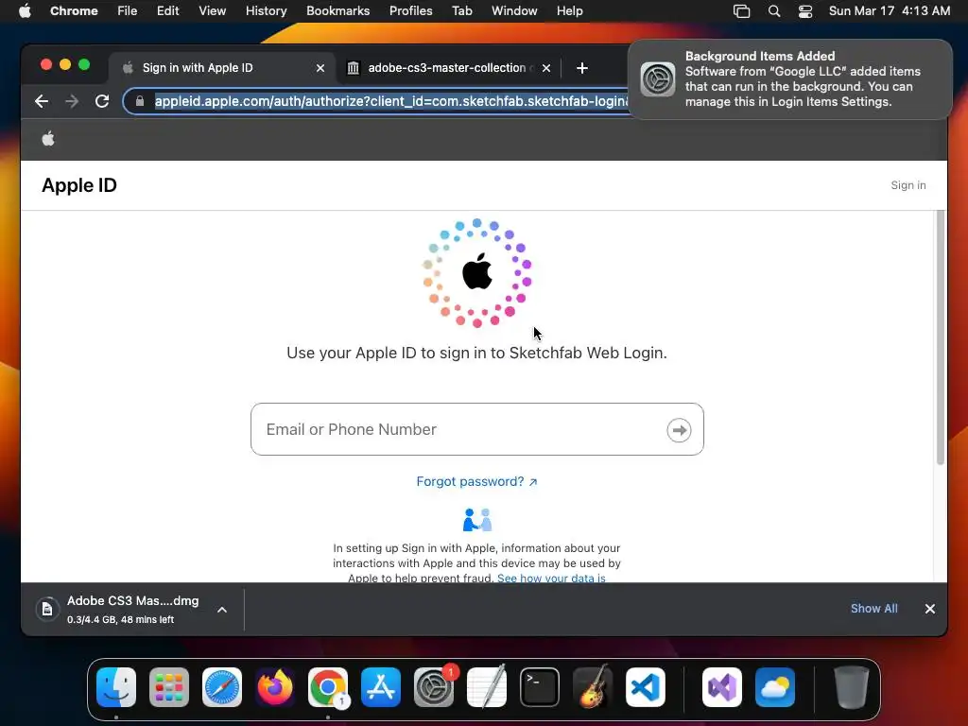Close the Sign in with Apple ID tab
This screenshot has width=968, height=726.
click(320, 68)
